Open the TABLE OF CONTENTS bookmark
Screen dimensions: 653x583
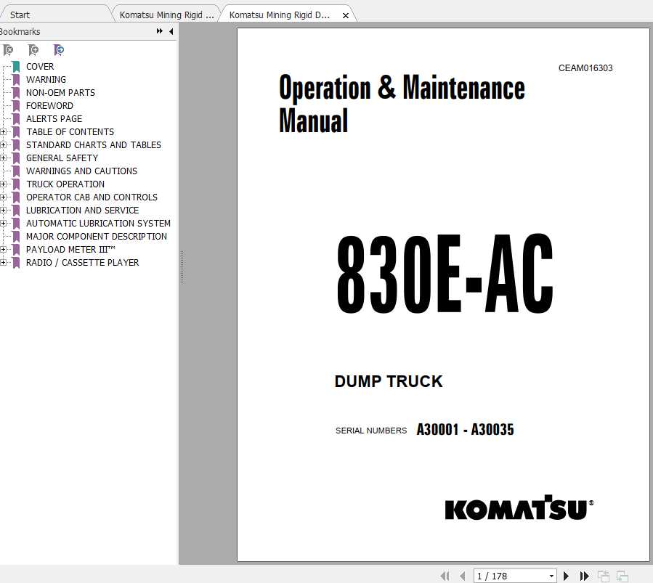click(70, 132)
